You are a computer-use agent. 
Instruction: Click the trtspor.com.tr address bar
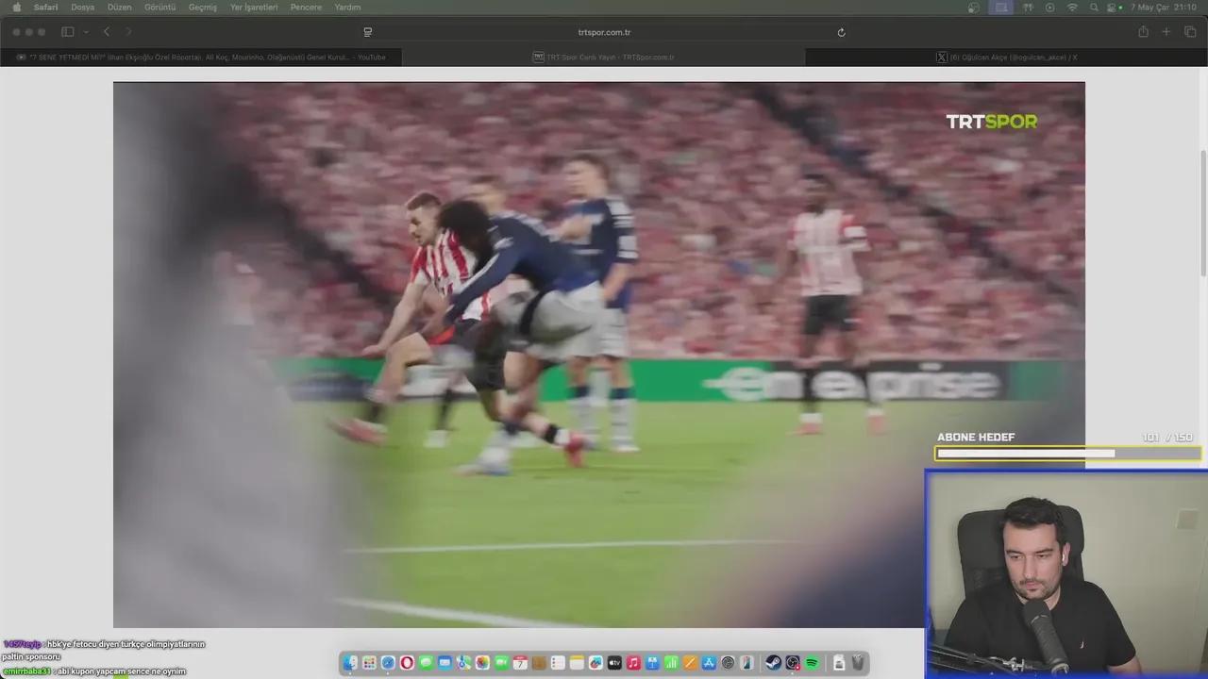coord(604,32)
